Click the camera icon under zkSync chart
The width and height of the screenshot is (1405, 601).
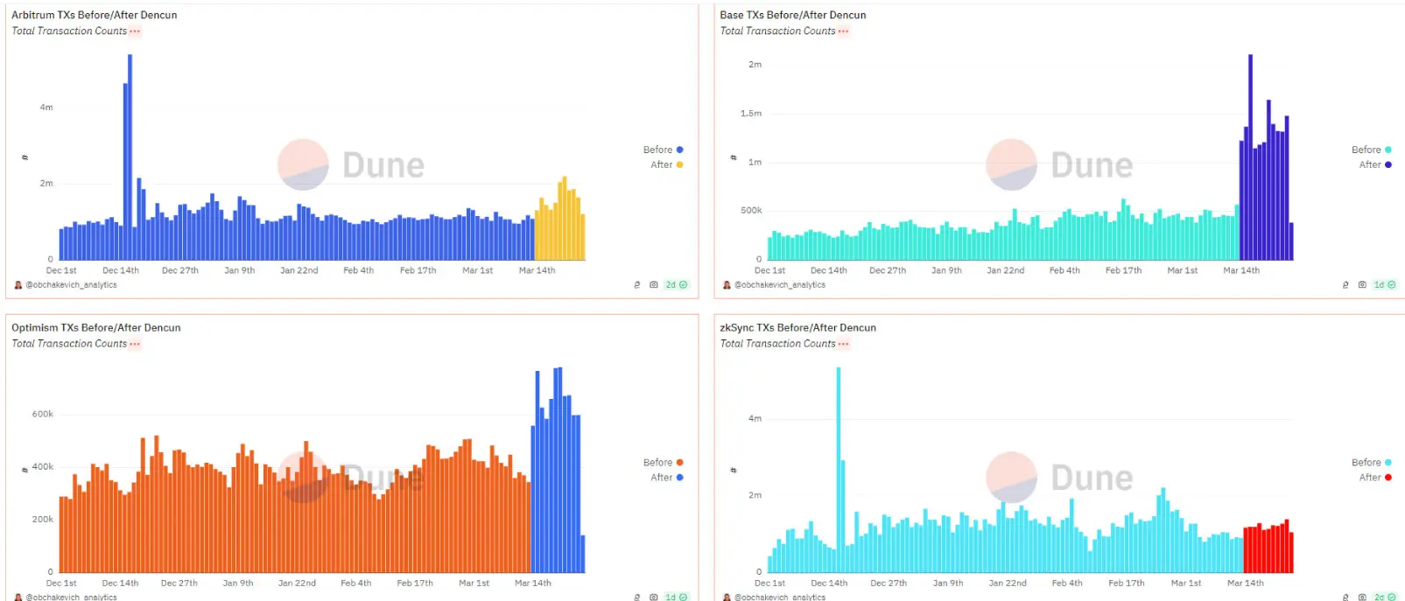point(1362,597)
